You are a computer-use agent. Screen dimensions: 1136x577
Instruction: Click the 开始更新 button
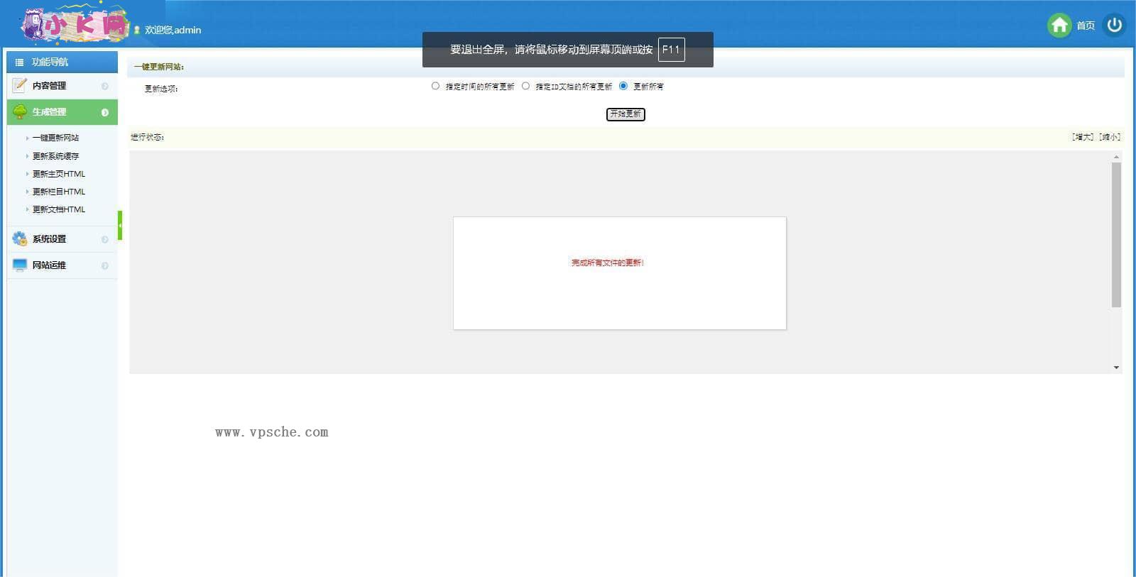(x=626, y=114)
